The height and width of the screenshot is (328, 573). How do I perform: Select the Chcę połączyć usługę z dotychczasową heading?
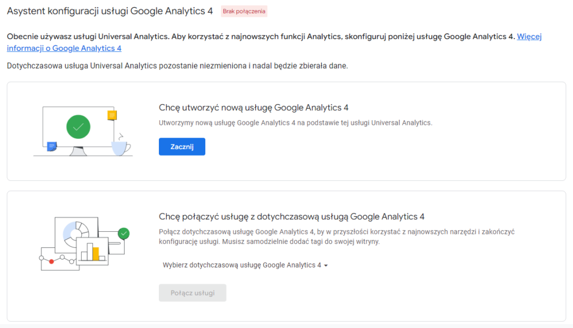[292, 217]
